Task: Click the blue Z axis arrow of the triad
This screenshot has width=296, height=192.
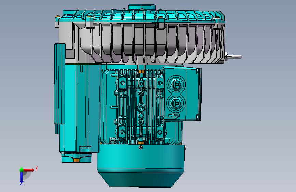Action: (22, 178)
